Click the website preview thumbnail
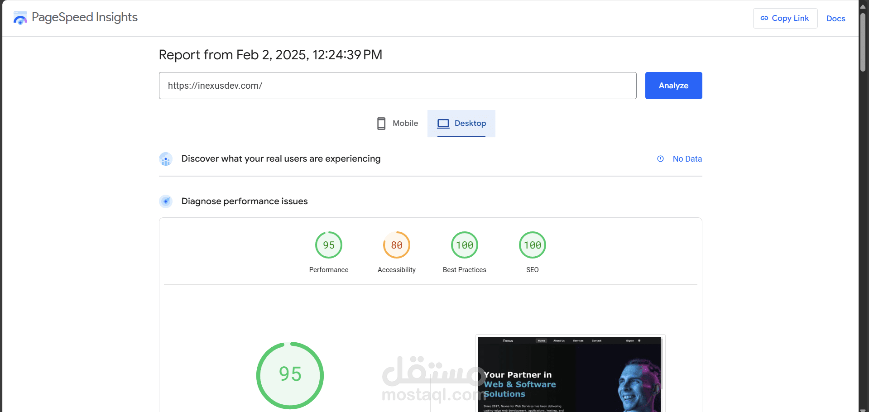Screen dimensions: 869x412 tap(570, 374)
